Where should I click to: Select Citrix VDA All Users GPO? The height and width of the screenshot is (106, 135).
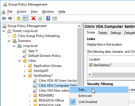coord(58,81)
